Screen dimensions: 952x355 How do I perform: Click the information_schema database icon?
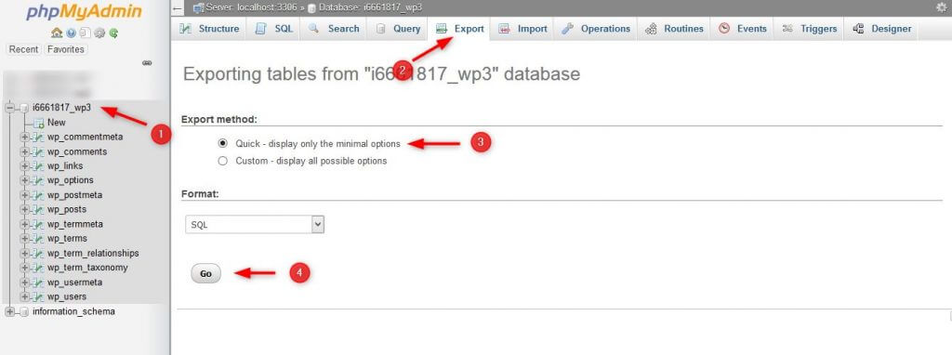click(23, 312)
